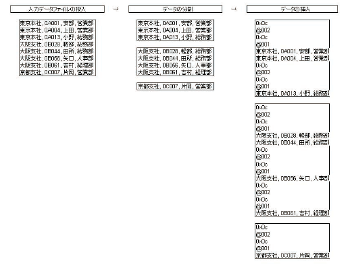Image resolution: width=348 pixels, height=265 pixels.
Task: Click the first @001 line in the Osaka insert block
Action: click(262, 129)
